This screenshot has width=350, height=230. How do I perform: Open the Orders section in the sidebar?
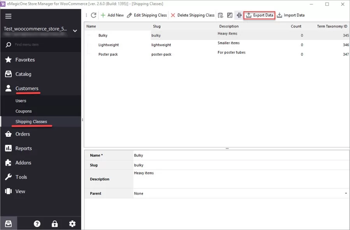[x=23, y=134]
